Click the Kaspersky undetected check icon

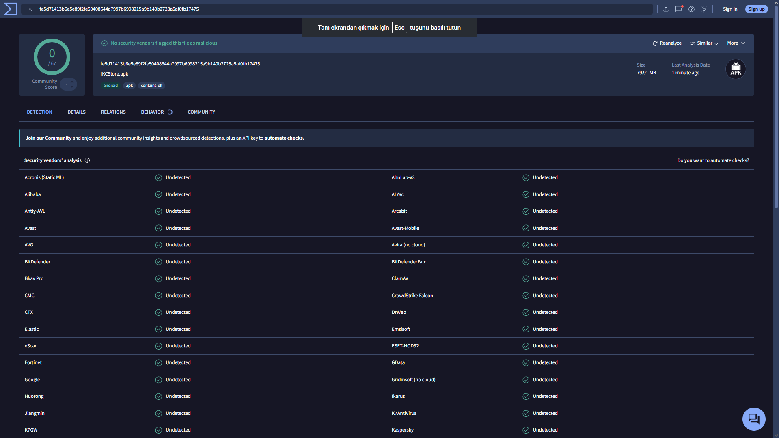tap(526, 430)
